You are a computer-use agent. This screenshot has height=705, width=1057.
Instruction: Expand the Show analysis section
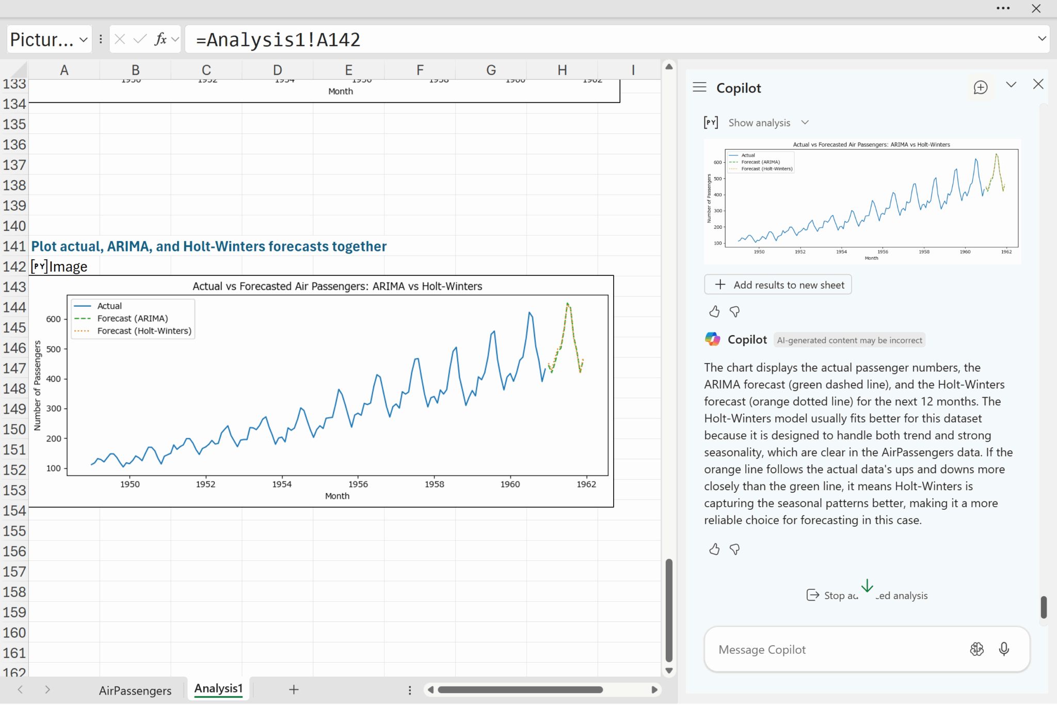click(759, 122)
